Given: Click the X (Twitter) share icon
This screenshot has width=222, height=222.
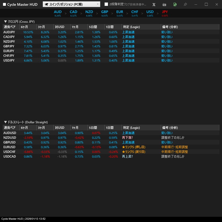Looking at the screenshot, I should 154,4.
